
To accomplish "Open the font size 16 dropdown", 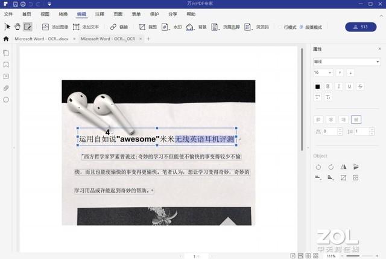I will point(323,72).
